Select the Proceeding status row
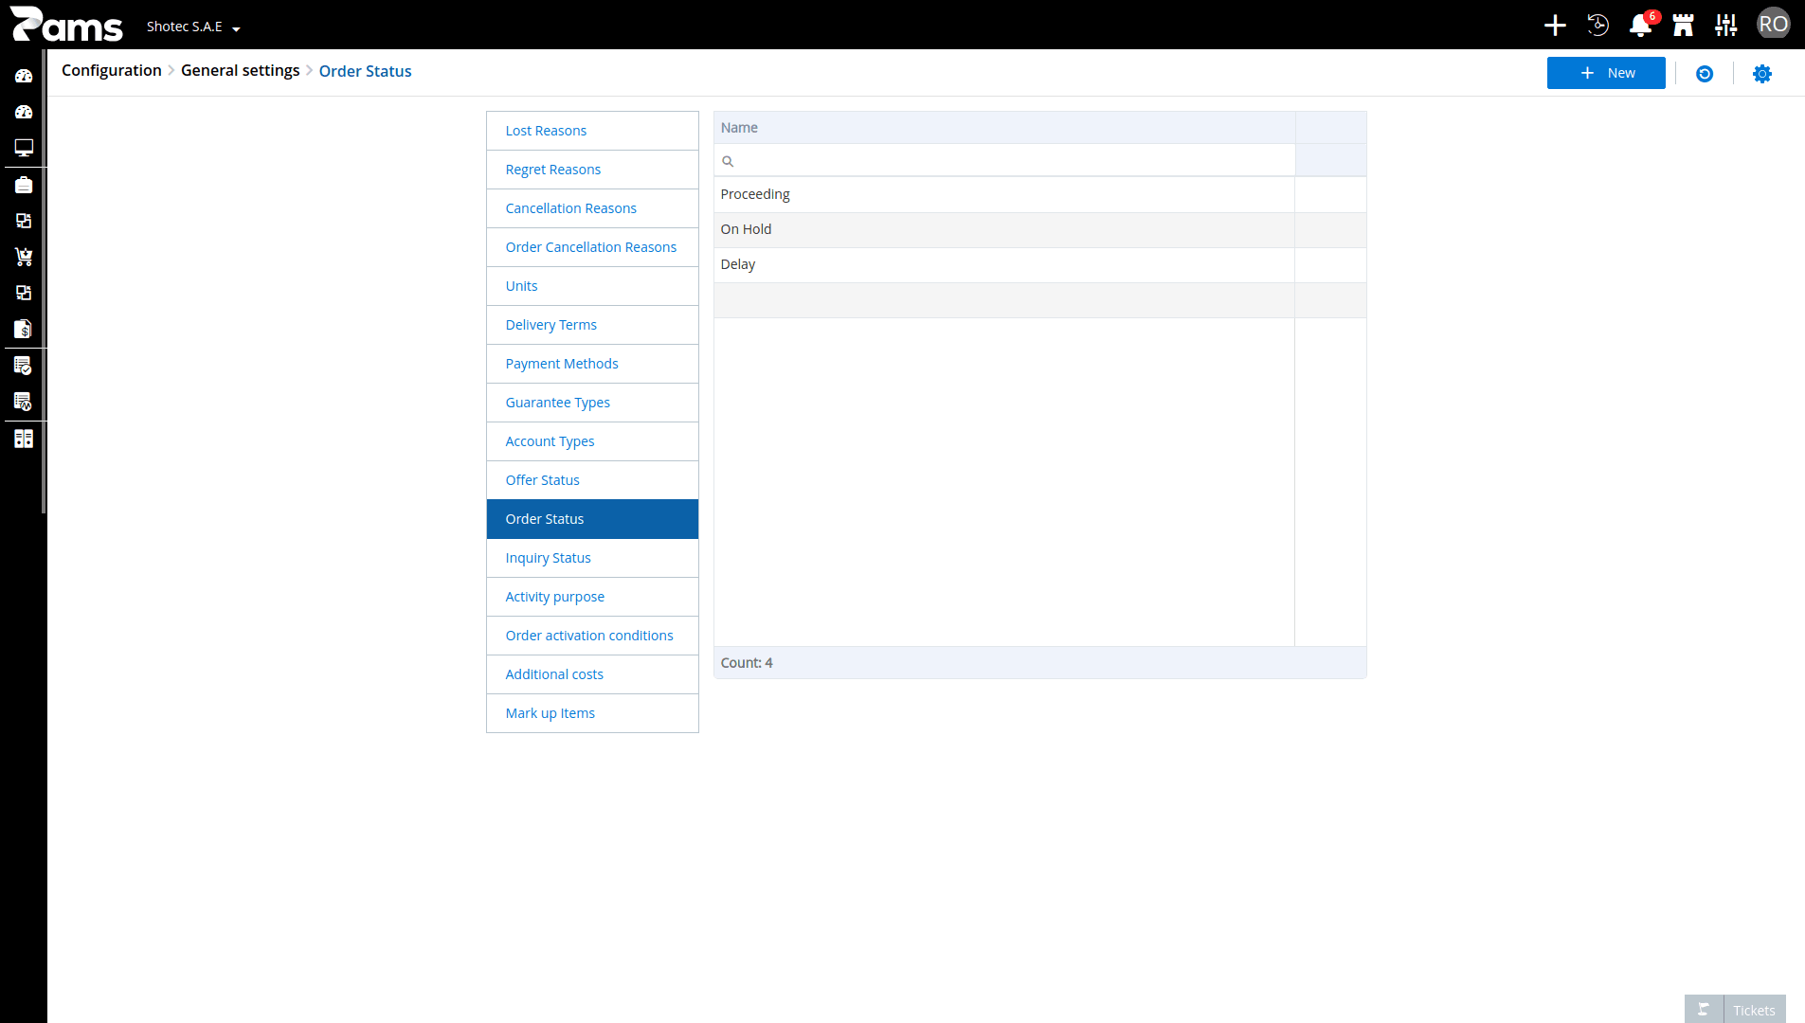The image size is (1805, 1023). (x=1039, y=194)
